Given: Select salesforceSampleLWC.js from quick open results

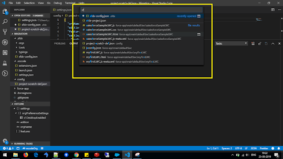Looking at the screenshot, I should [x=141, y=26].
